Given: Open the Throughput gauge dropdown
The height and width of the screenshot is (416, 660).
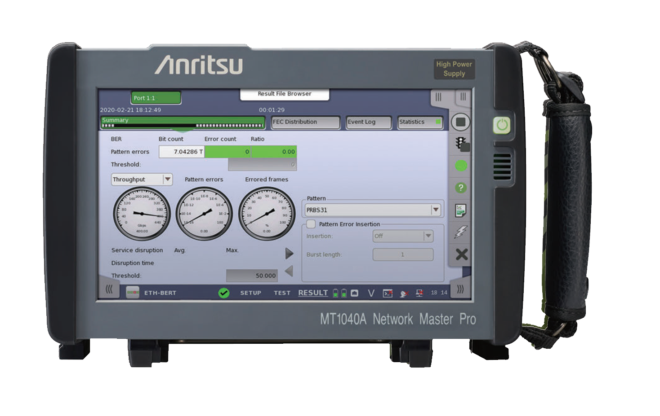Looking at the screenshot, I should (167, 179).
